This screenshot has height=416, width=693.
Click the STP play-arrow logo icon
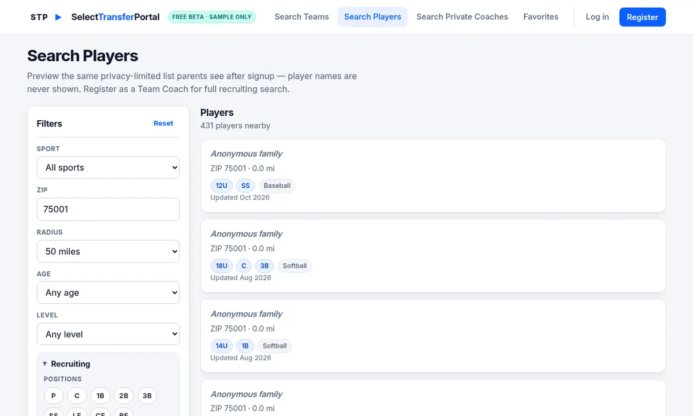tap(58, 17)
